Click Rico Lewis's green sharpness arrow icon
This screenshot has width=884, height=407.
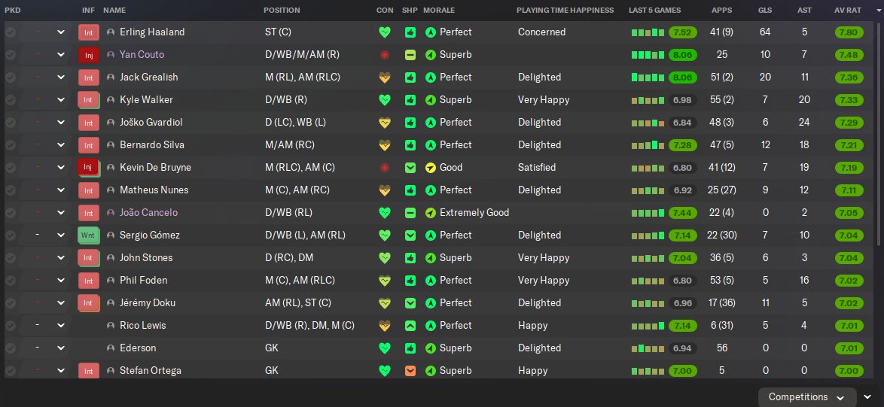[x=410, y=326]
